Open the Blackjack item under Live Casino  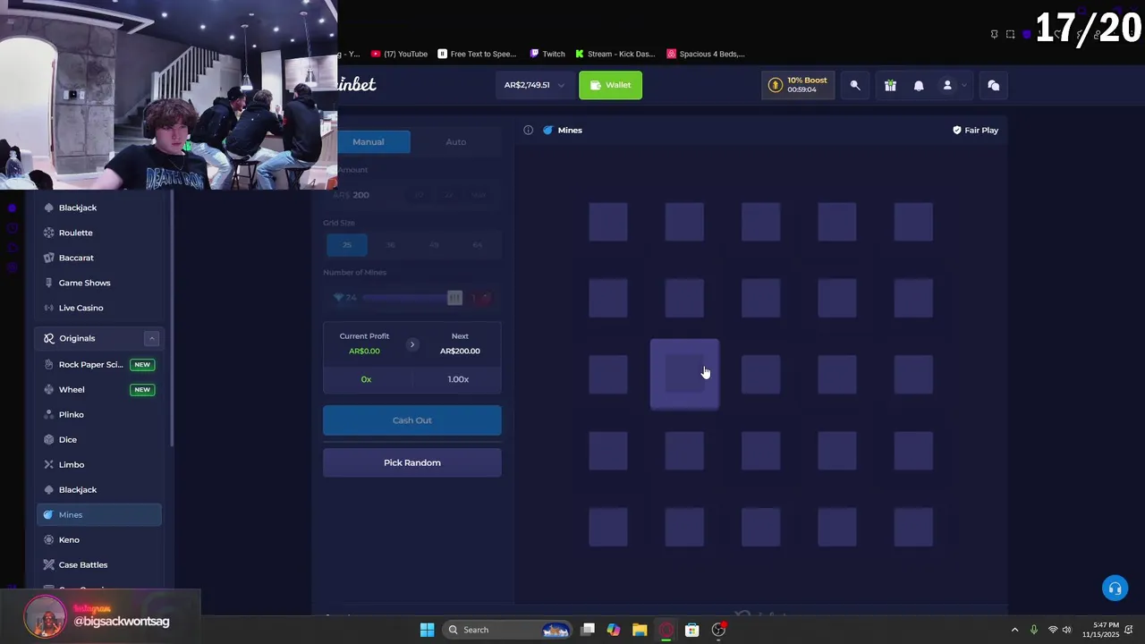(98, 208)
